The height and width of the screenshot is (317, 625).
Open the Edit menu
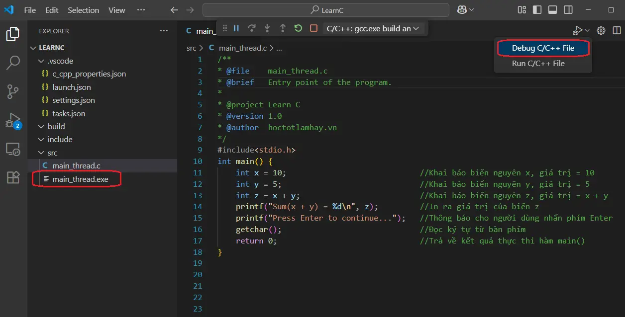tap(52, 10)
